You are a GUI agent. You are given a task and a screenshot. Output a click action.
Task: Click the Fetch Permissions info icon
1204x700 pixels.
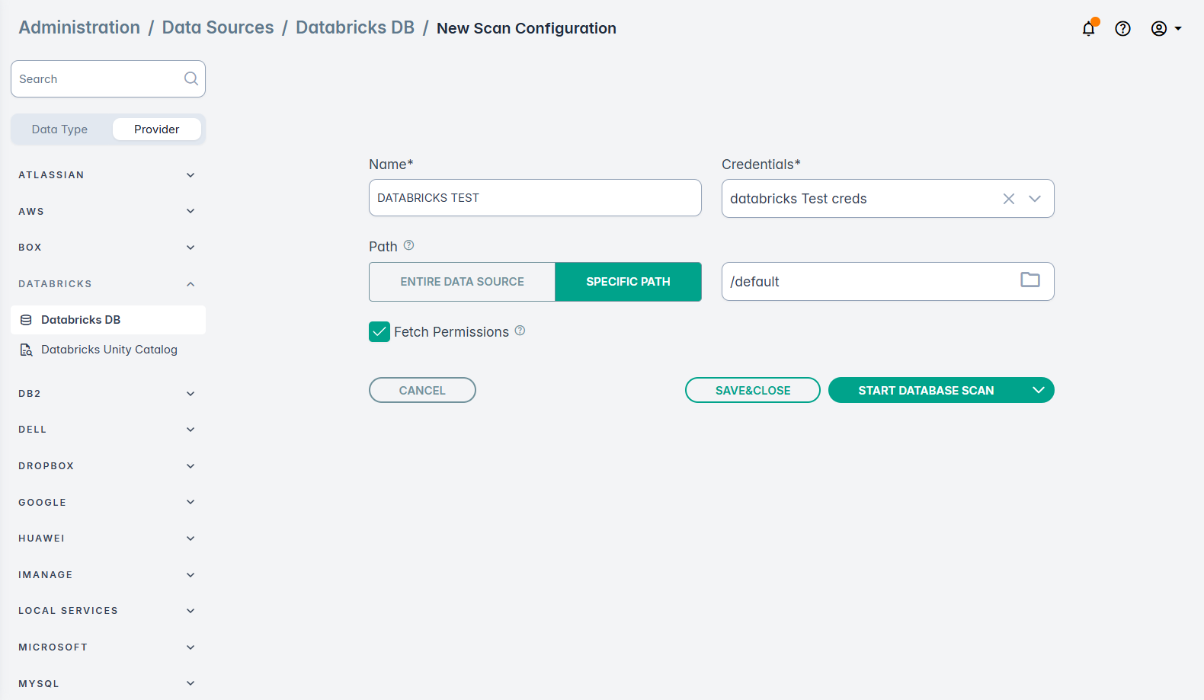pyautogui.click(x=520, y=331)
